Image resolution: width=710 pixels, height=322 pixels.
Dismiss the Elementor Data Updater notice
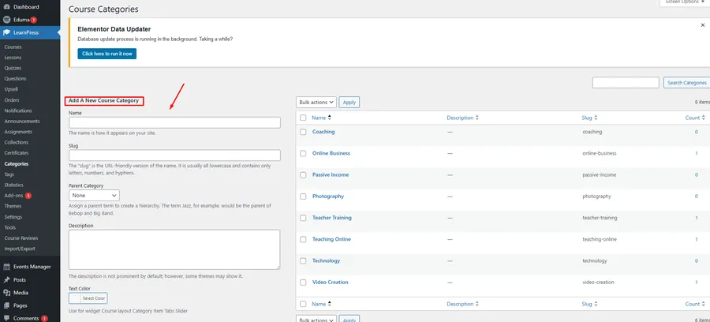click(702, 25)
